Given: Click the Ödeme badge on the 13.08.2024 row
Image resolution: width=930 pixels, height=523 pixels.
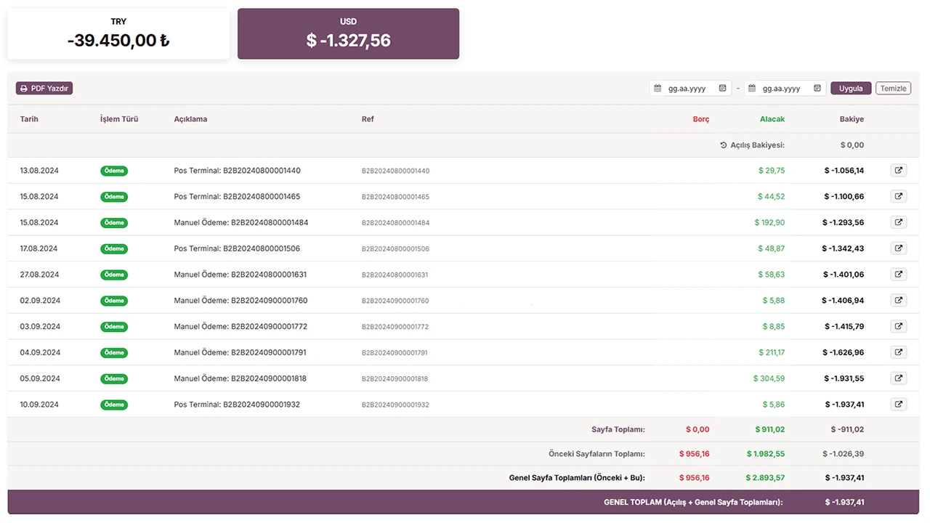Looking at the screenshot, I should click(x=114, y=171).
